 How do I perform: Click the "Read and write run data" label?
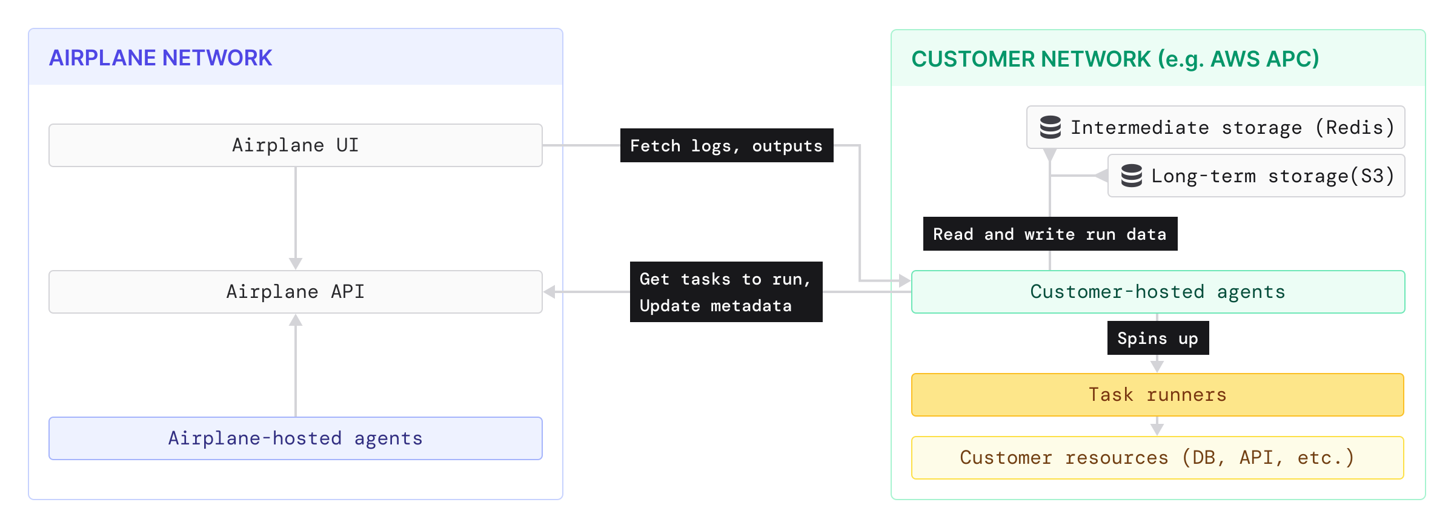[x=1051, y=234]
